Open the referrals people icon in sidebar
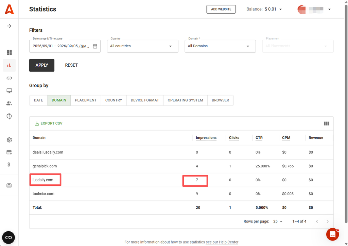Image resolution: width=348 pixels, height=246 pixels. coord(9,103)
